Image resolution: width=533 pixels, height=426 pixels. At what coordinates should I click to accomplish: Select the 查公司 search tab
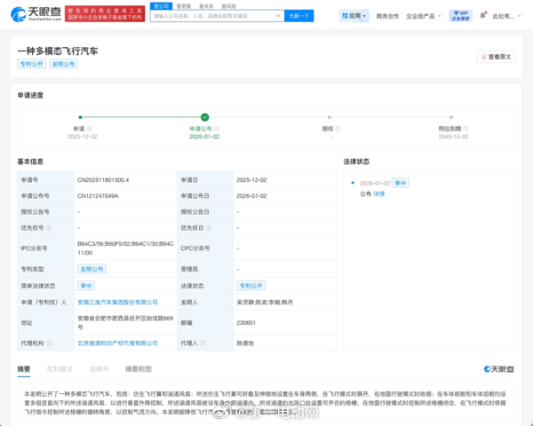tap(161, 6)
